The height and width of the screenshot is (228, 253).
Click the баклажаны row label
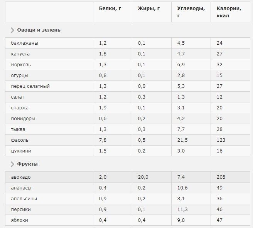pyautogui.click(x=25, y=43)
